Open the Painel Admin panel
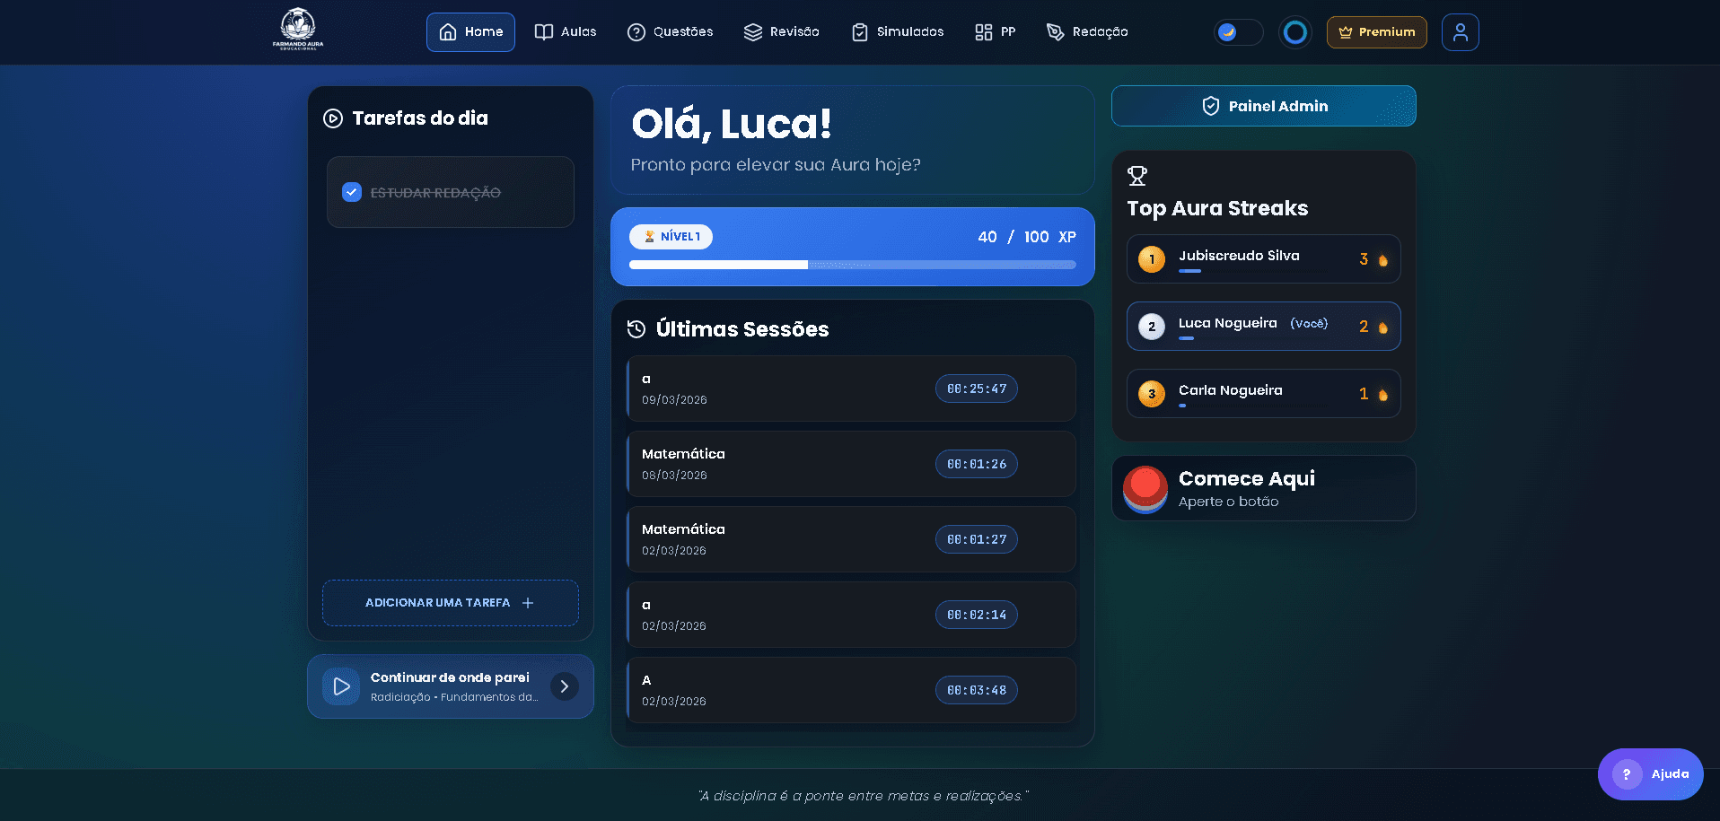The width and height of the screenshot is (1720, 821). tap(1262, 105)
